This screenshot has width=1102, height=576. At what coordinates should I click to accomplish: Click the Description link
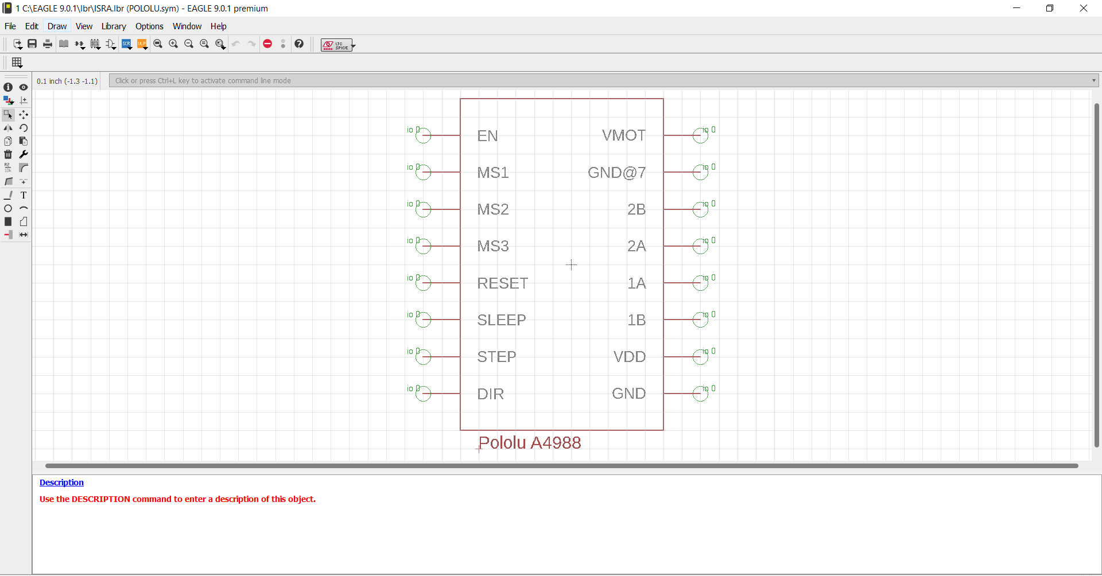(x=61, y=482)
